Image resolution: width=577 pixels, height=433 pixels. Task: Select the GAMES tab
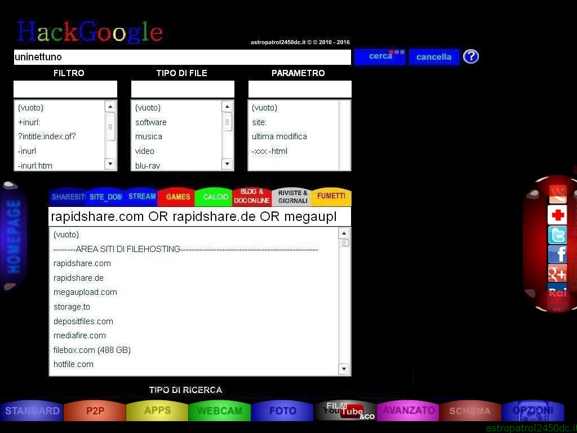point(177,197)
